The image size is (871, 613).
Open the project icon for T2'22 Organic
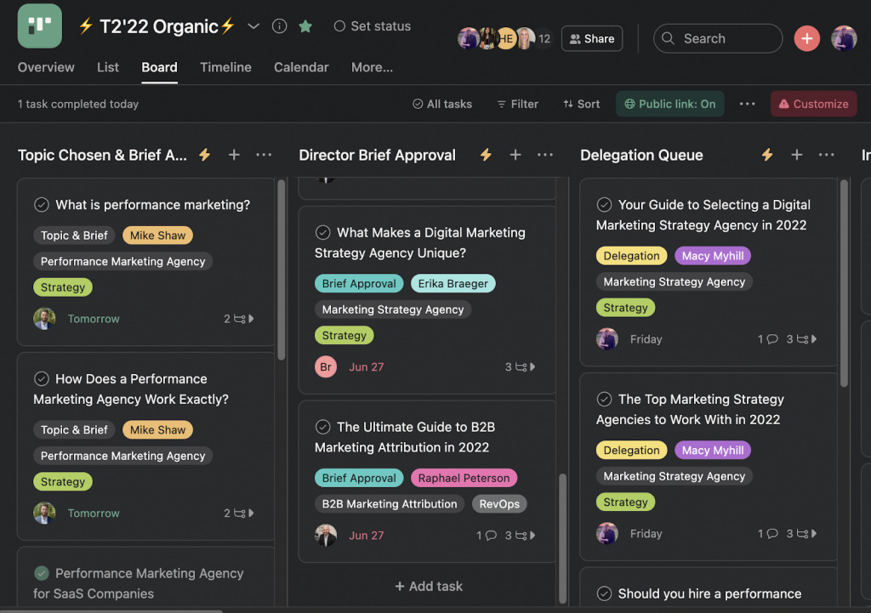pyautogui.click(x=39, y=26)
